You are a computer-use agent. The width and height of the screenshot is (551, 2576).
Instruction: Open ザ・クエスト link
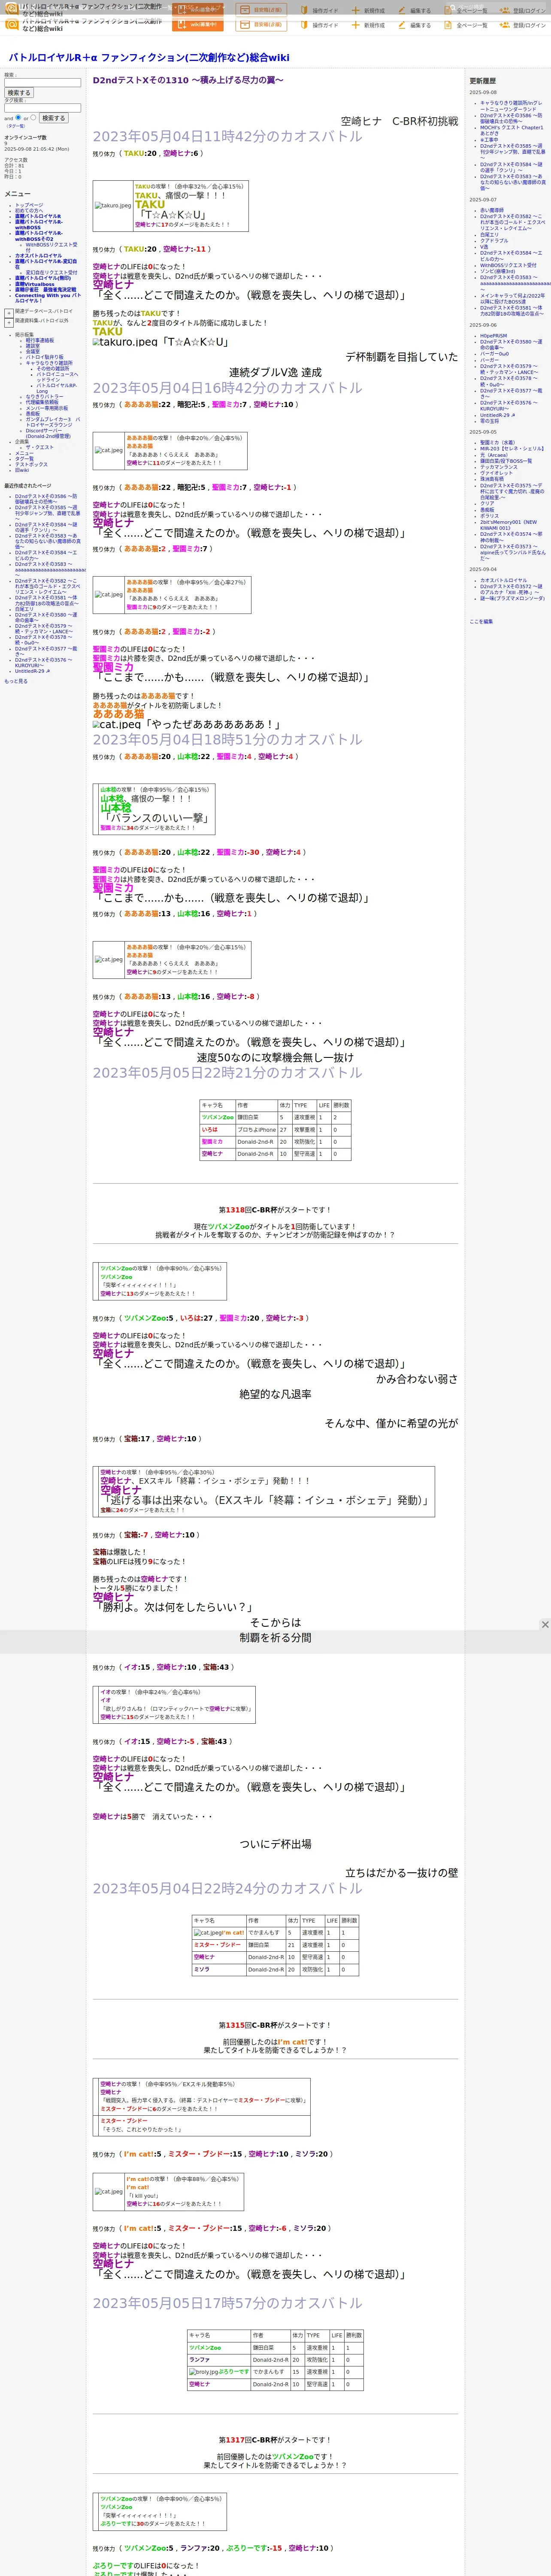(40, 447)
